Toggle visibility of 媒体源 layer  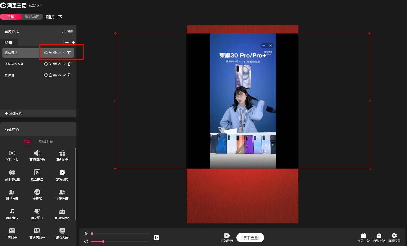tap(55, 75)
